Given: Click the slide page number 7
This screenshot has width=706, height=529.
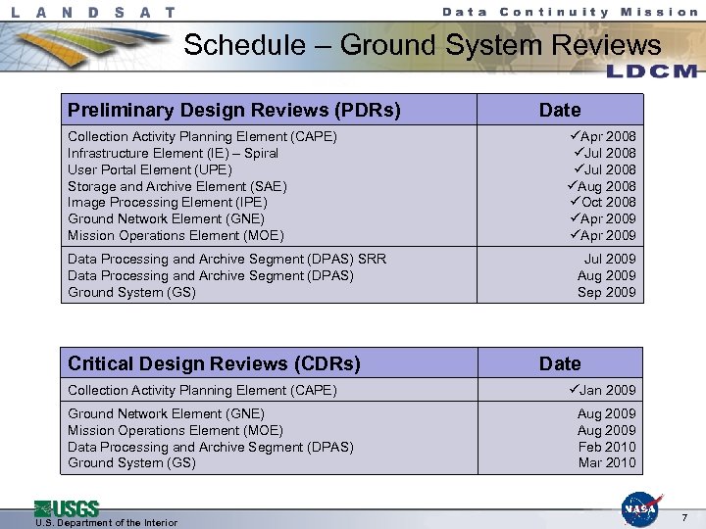Looking at the screenshot, I should 684,518.
